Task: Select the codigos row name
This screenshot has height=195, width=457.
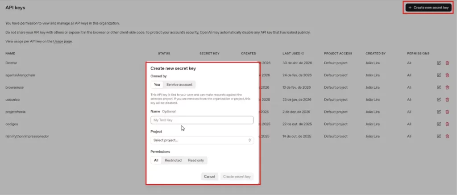Action: (12, 124)
